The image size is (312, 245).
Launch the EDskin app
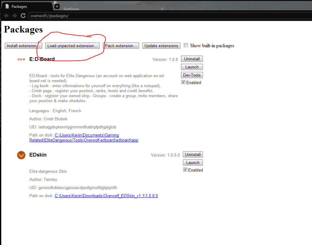pos(193,163)
